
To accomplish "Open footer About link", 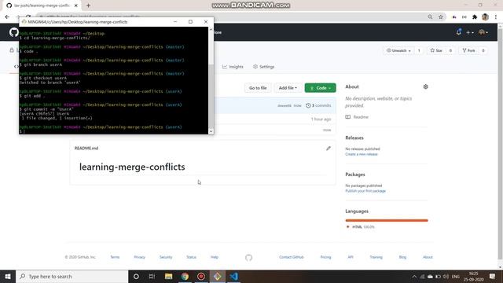I will pos(428,257).
